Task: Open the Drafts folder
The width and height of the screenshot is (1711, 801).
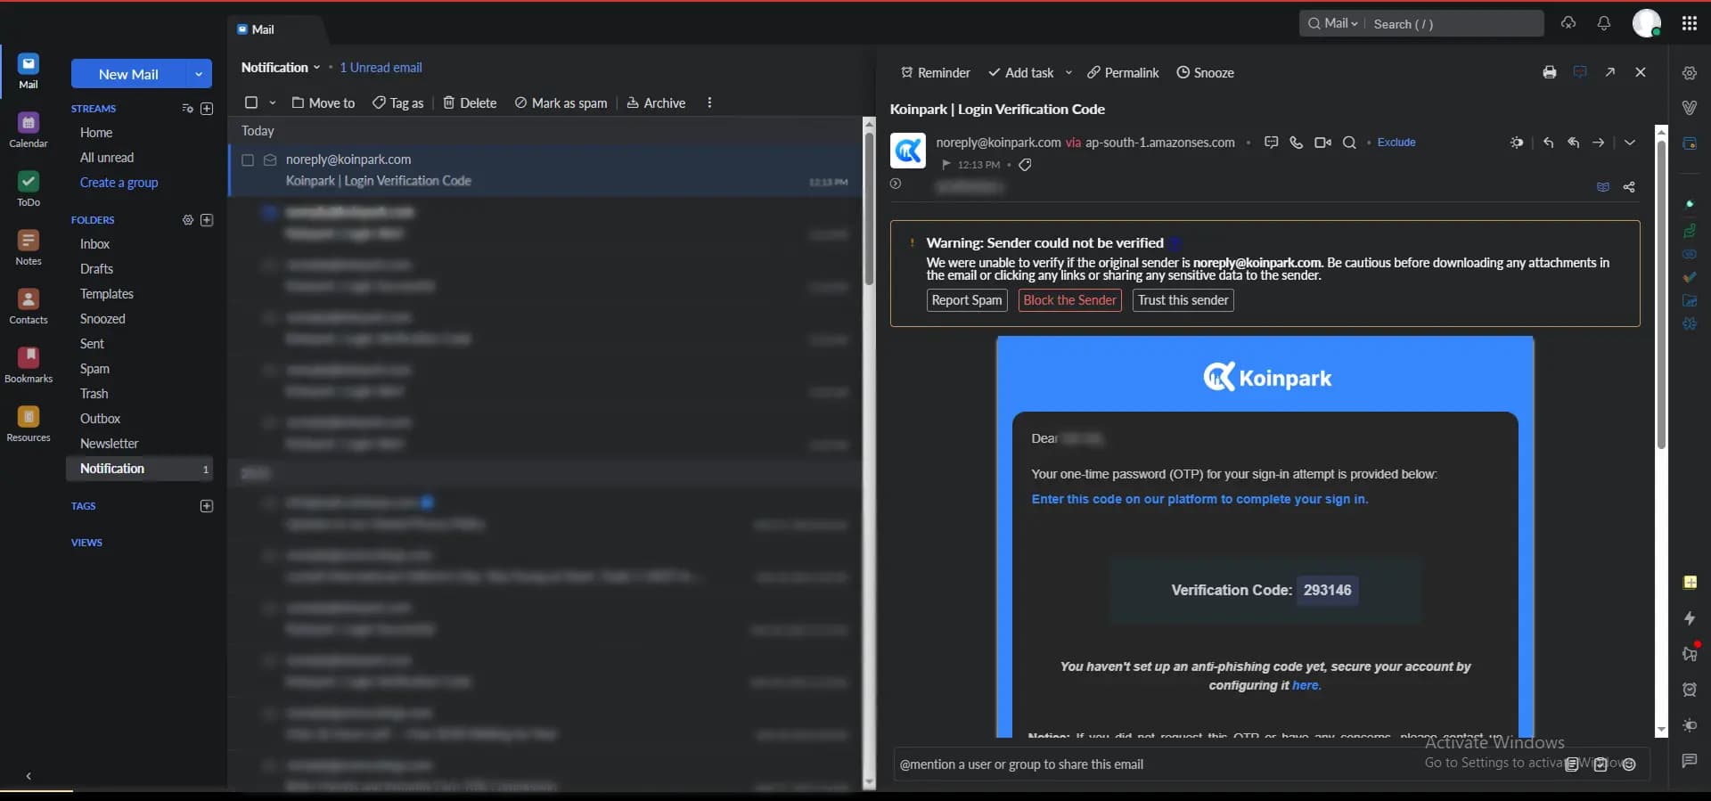Action: pyautogui.click(x=96, y=269)
